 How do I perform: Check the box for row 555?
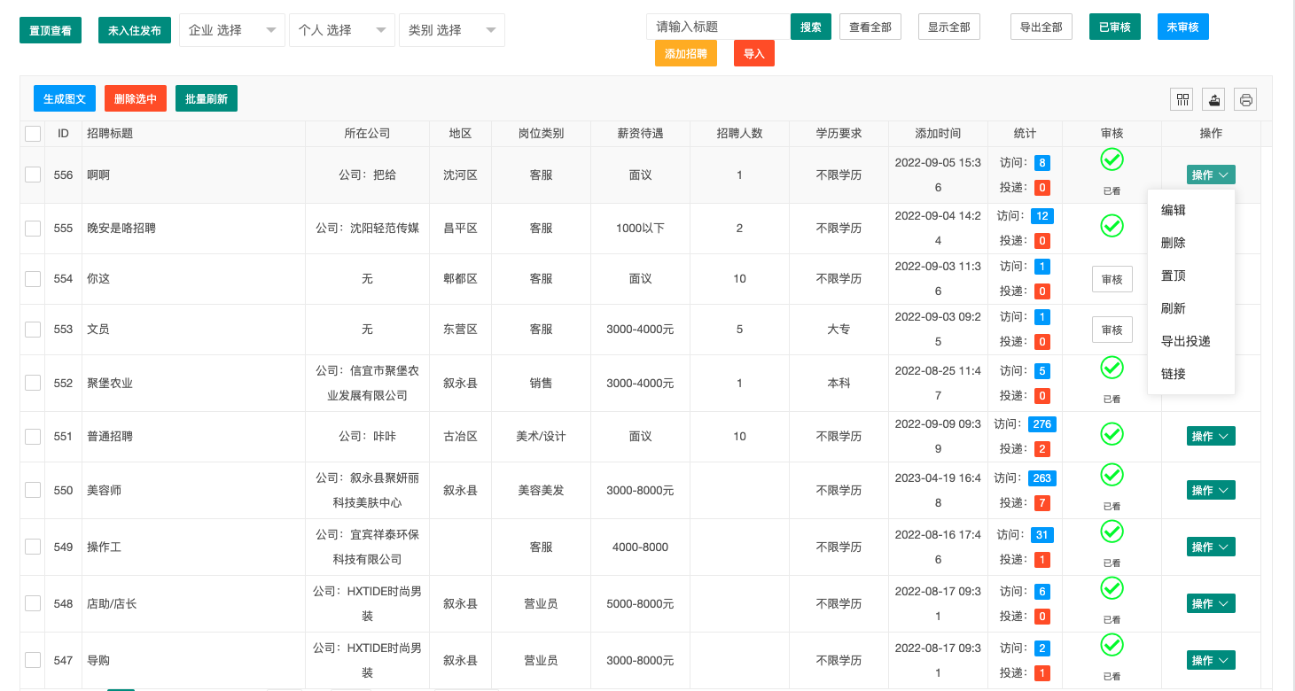tap(33, 229)
